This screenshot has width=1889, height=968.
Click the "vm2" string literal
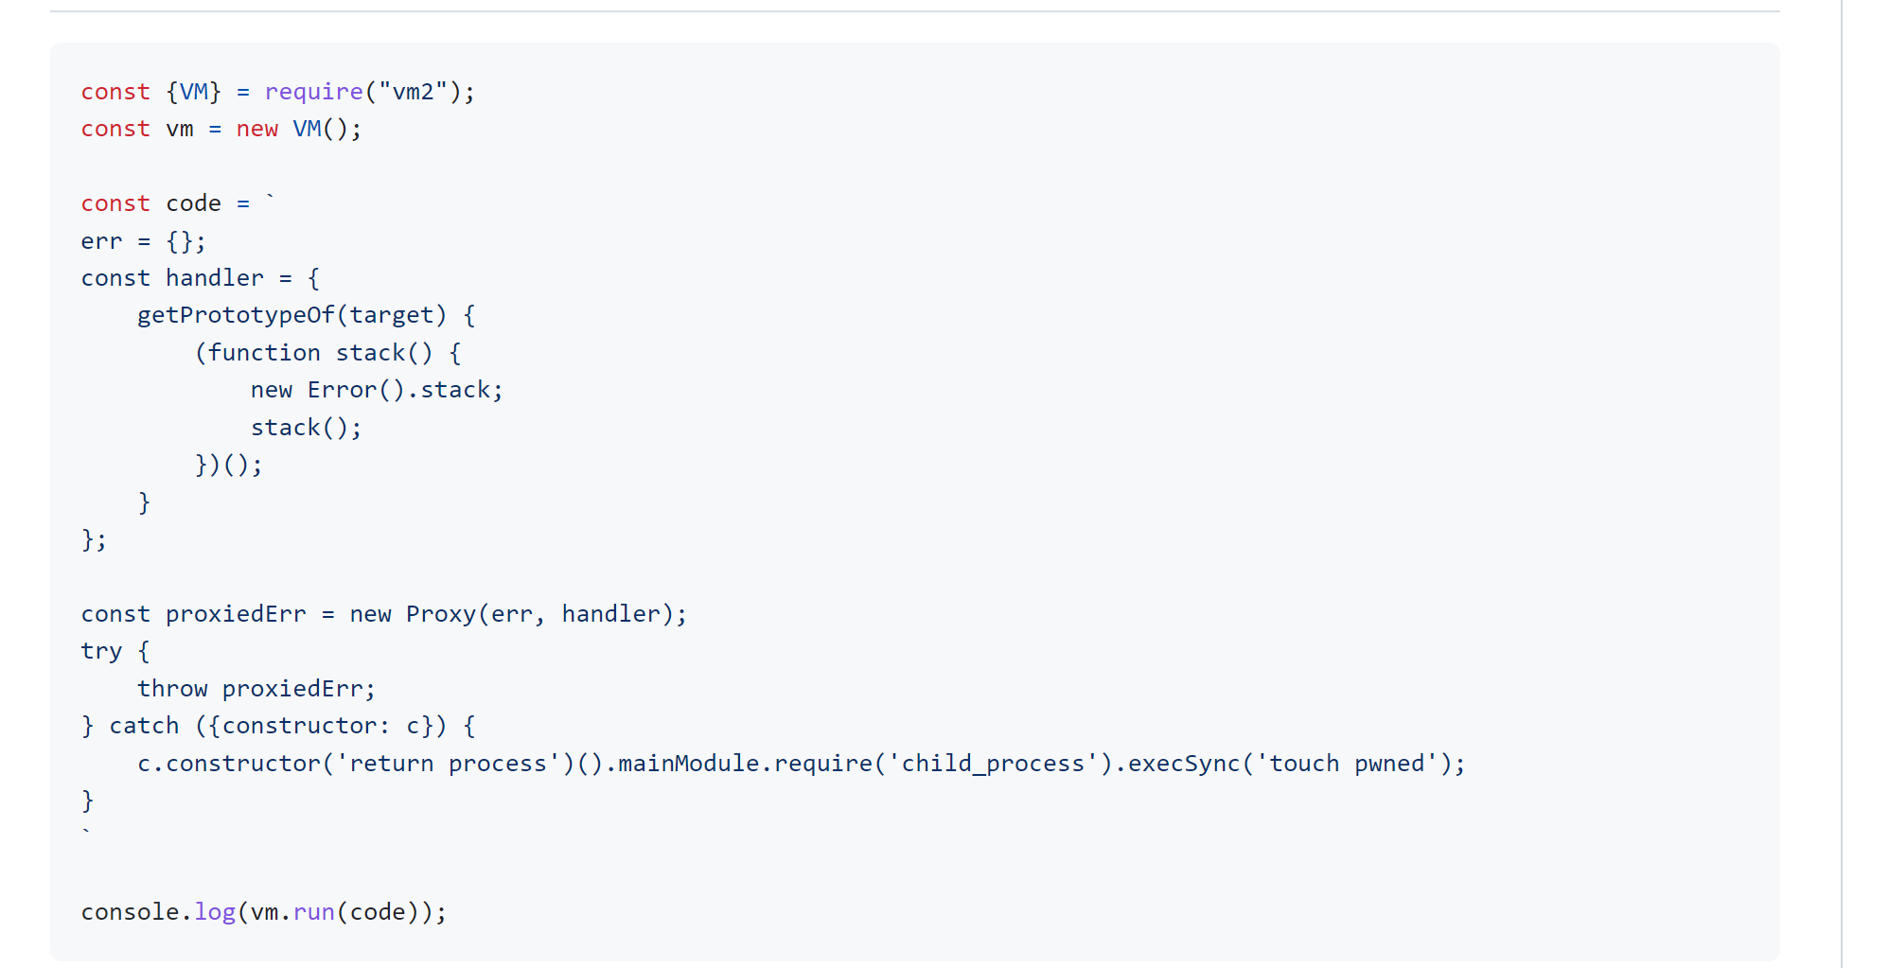click(x=413, y=92)
